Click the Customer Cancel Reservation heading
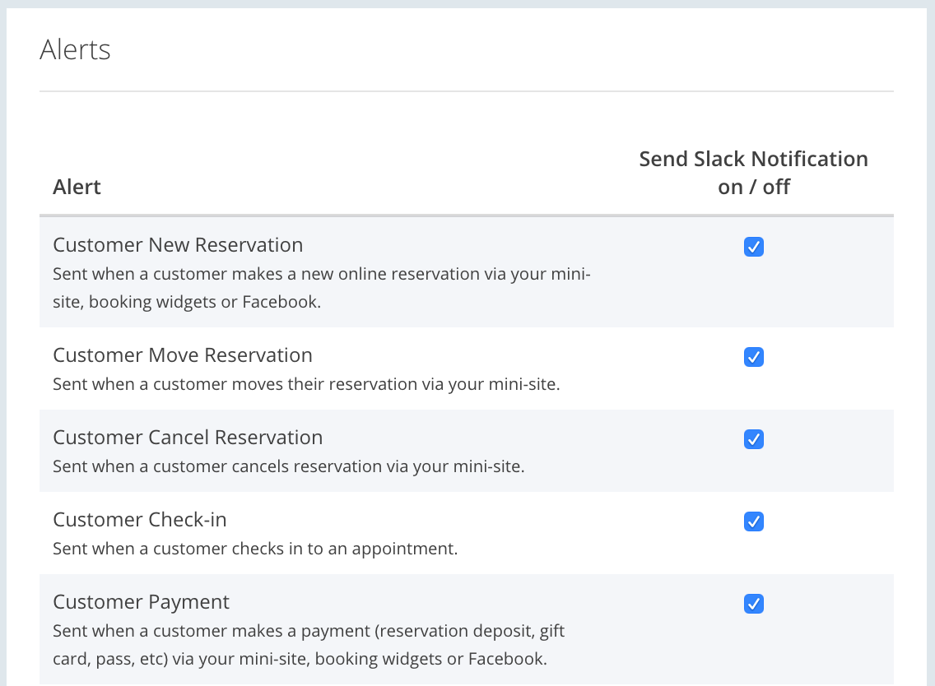Image resolution: width=935 pixels, height=686 pixels. (x=188, y=438)
